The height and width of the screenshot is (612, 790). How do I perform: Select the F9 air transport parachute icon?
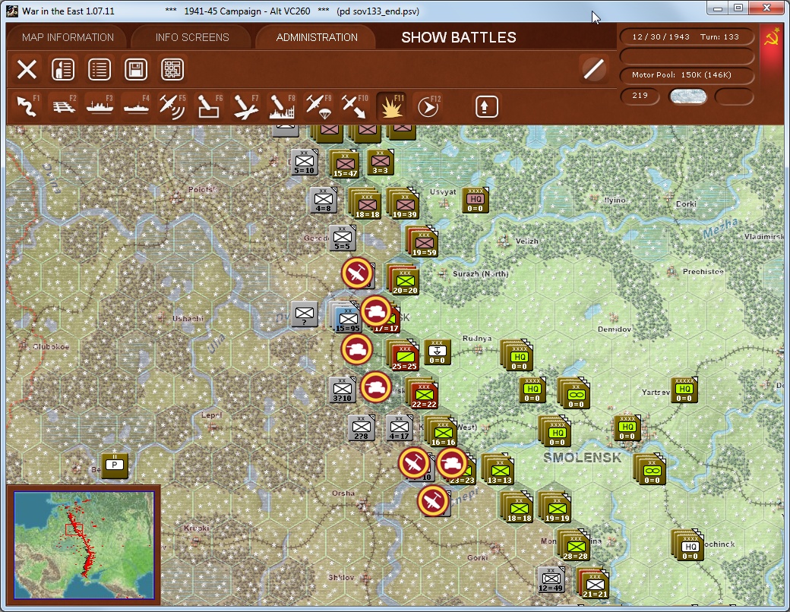[318, 106]
